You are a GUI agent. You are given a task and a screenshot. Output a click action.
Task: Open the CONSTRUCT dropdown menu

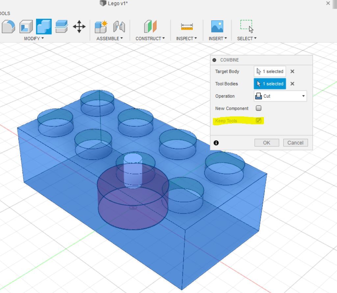[150, 38]
